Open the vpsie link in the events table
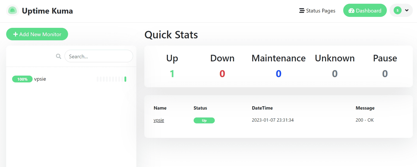Screen dimensions: 417x167 tap(159, 120)
